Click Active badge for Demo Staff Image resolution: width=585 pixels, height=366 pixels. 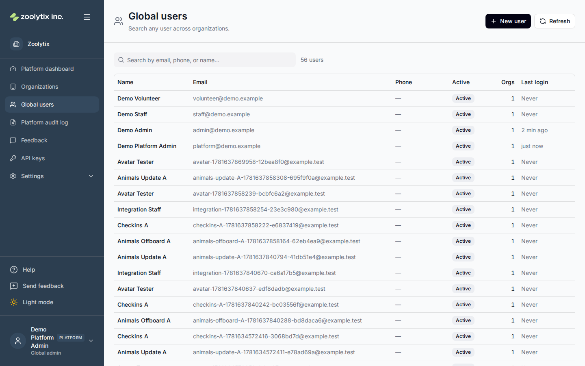[x=463, y=114]
